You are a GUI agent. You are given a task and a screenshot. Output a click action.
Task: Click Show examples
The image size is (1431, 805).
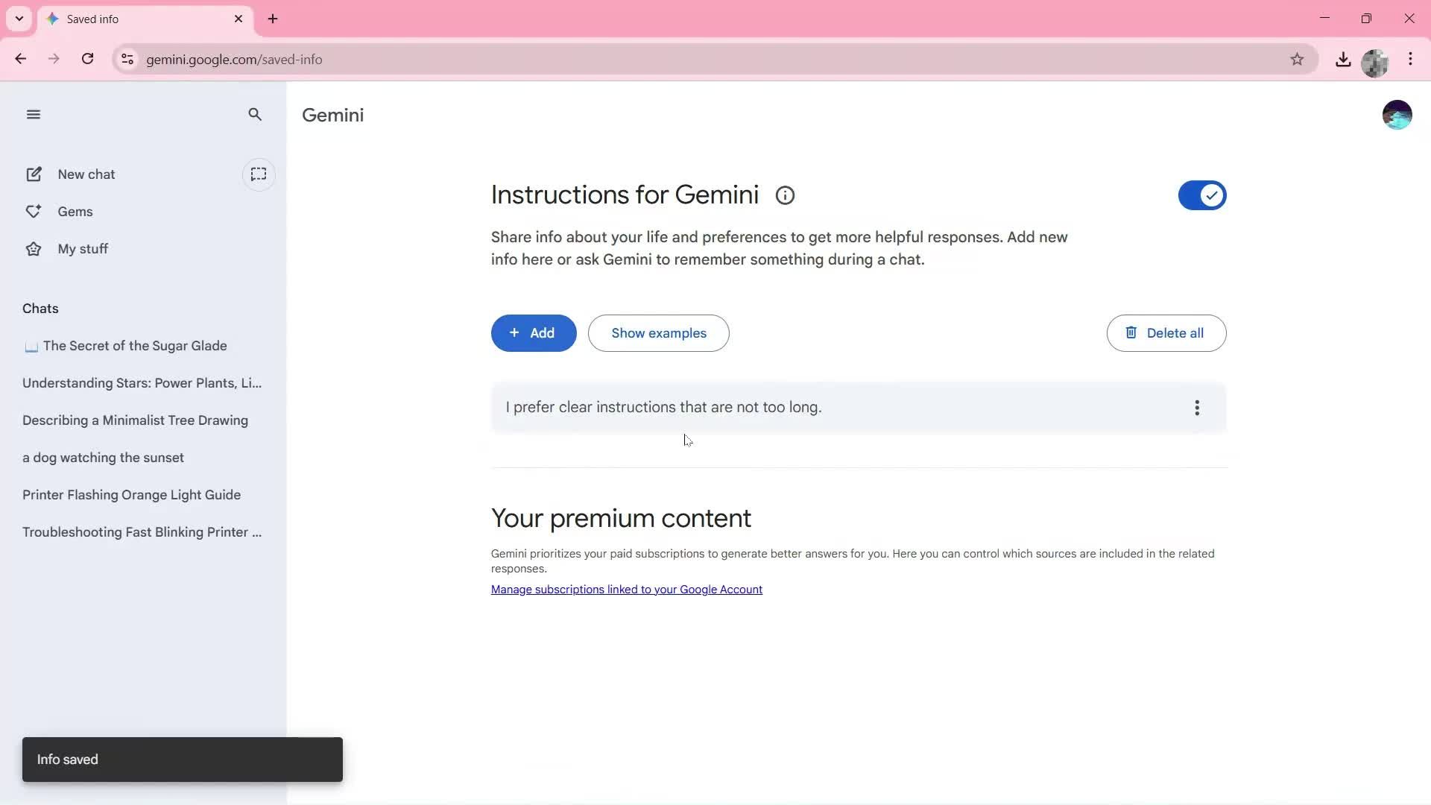(x=659, y=333)
